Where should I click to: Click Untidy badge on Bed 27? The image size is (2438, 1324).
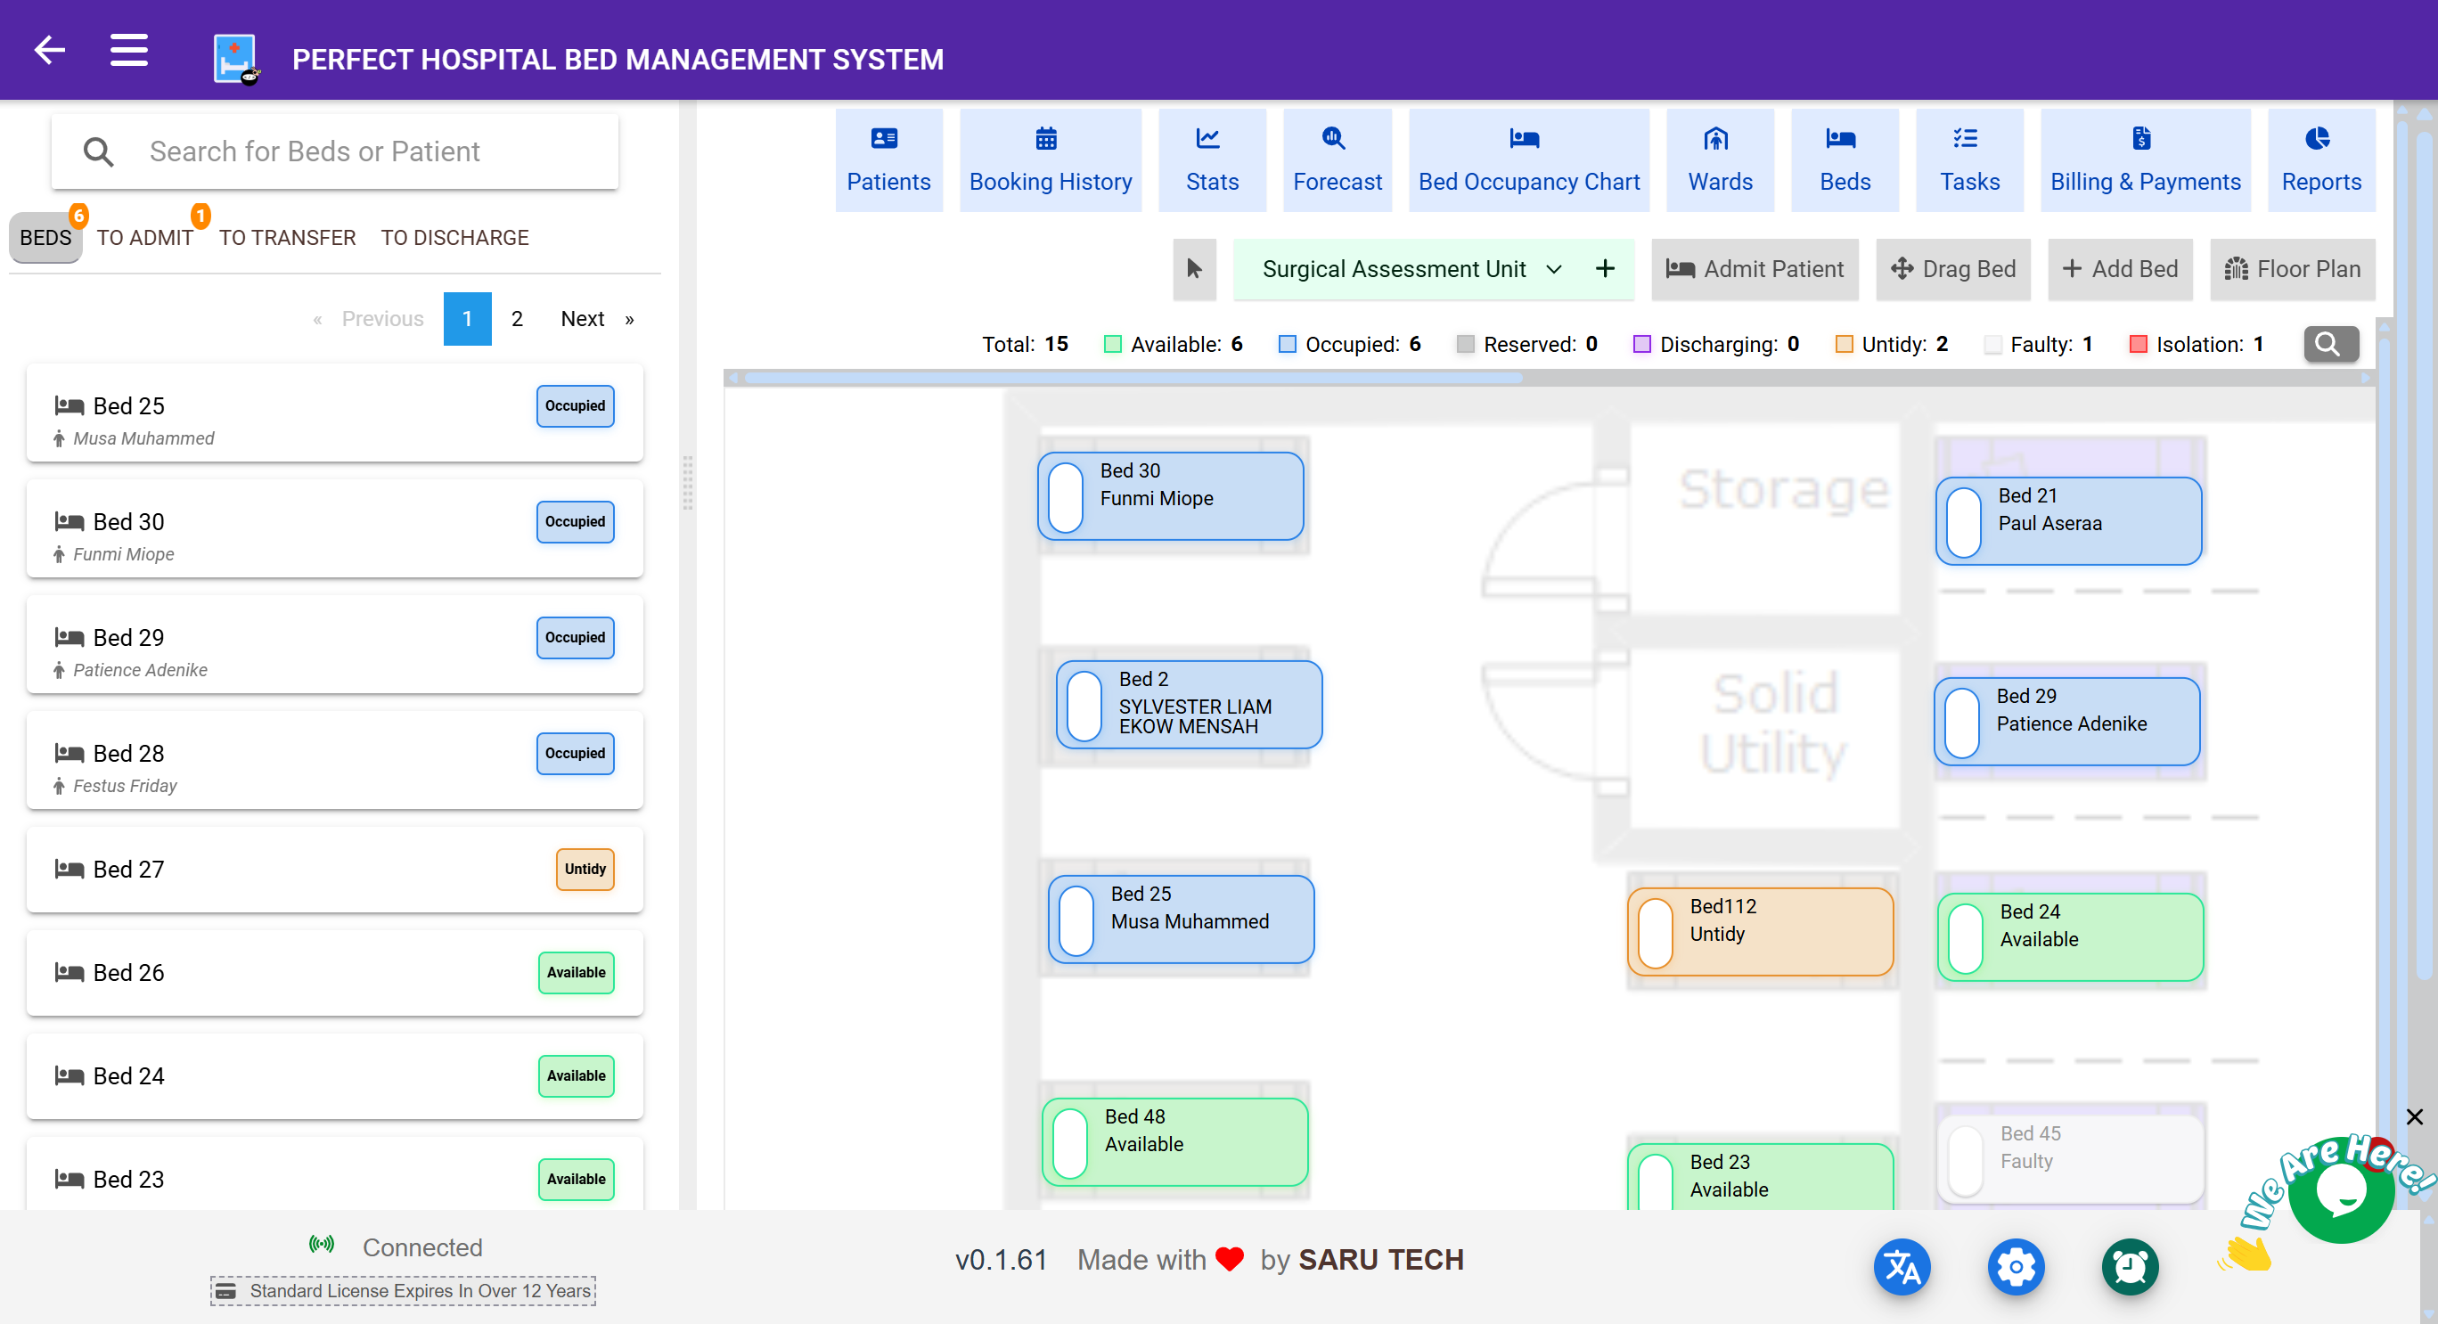(585, 869)
